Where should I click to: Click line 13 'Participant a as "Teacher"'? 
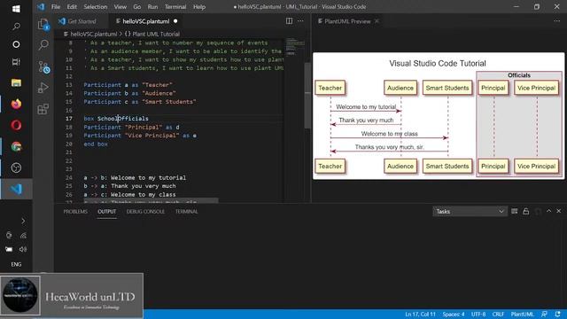[128, 85]
